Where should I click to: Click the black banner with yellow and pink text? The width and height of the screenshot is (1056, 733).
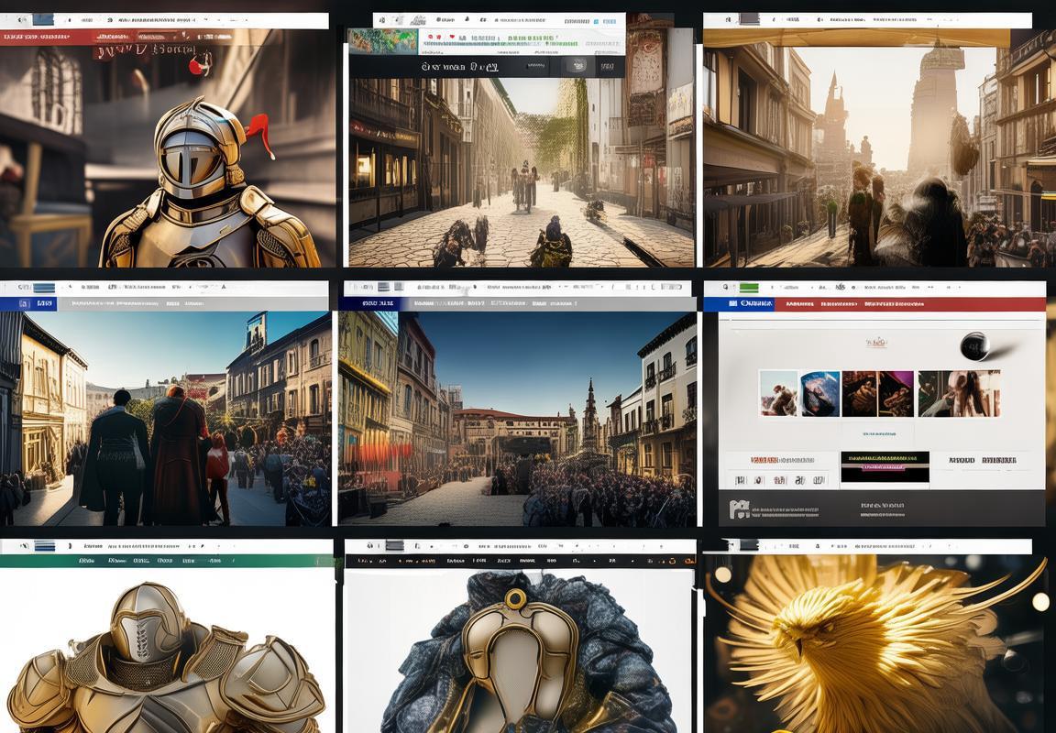(885, 466)
